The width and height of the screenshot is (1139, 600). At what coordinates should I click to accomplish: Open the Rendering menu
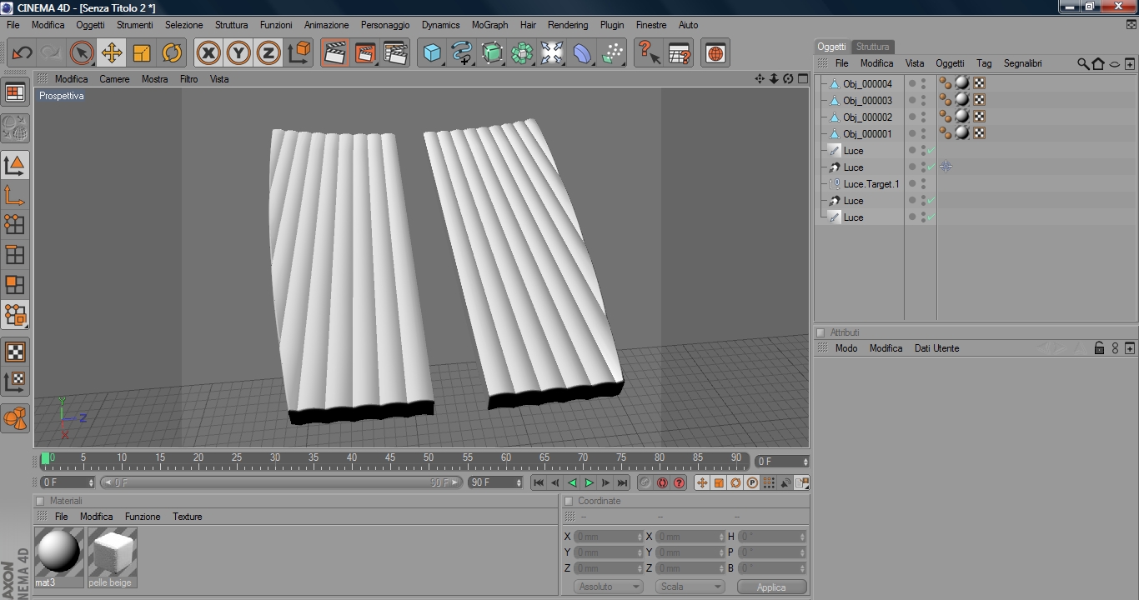[568, 25]
